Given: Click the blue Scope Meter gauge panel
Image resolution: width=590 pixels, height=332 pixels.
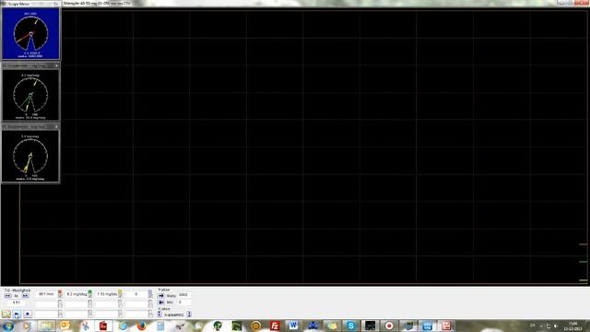Looking at the screenshot, I should tap(30, 34).
